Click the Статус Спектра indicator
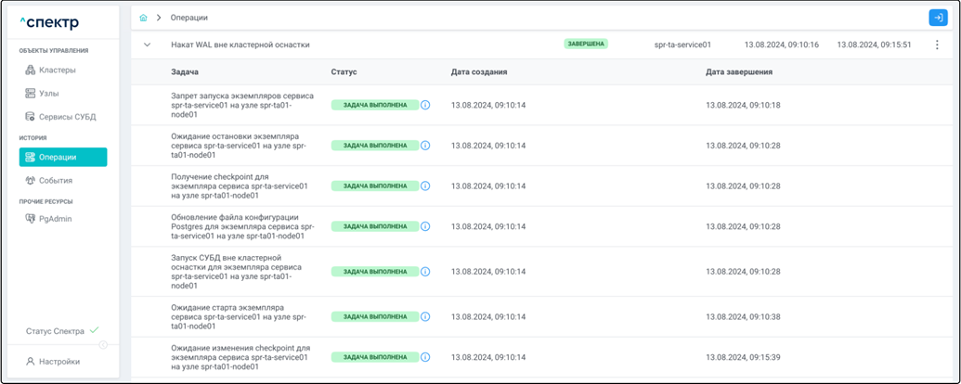Viewport: 961px width, 384px height. pyautogui.click(x=61, y=331)
